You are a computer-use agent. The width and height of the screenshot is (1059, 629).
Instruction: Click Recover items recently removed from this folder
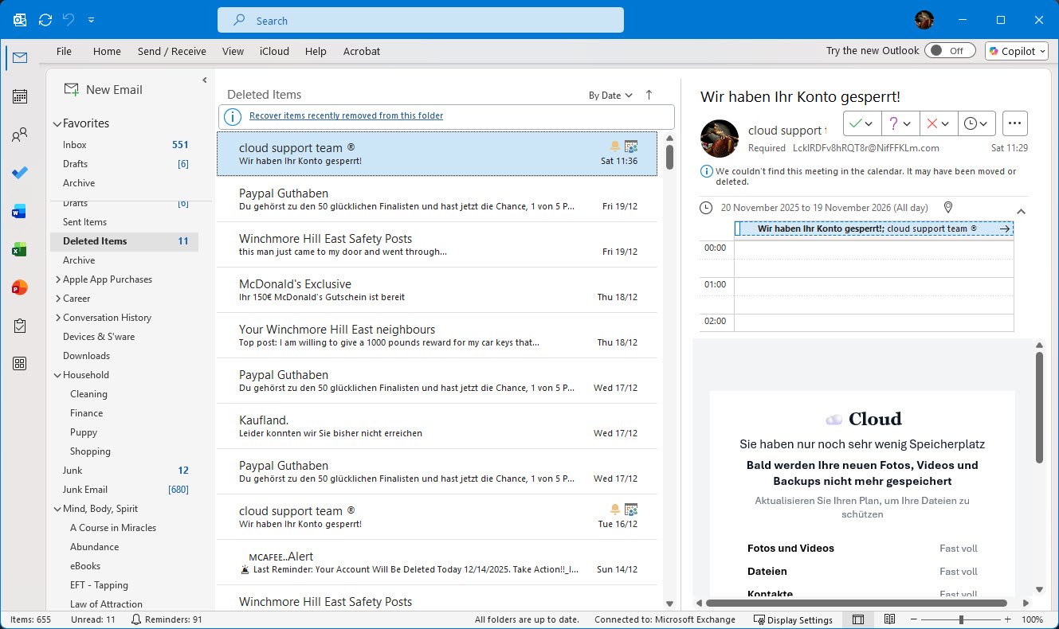(345, 115)
